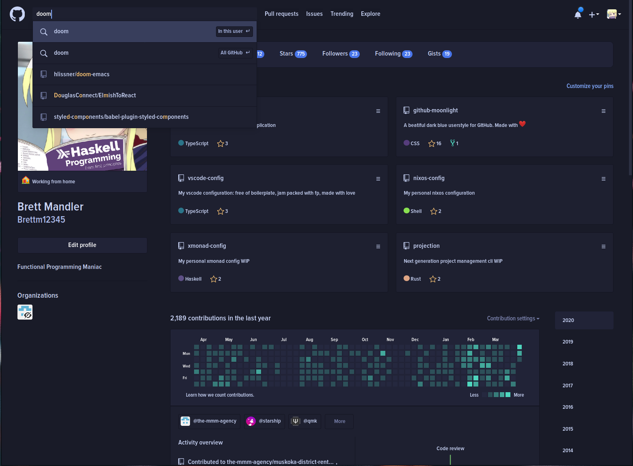Search 'doom' in this user
633x466 pixels.
(145, 32)
